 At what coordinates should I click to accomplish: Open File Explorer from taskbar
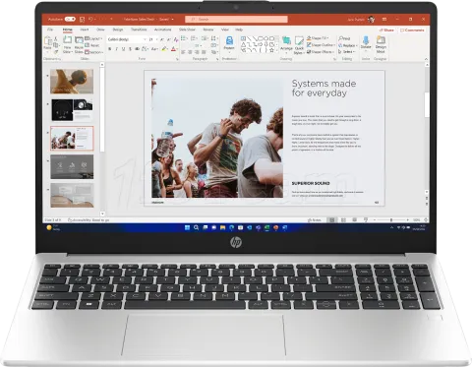(x=222, y=227)
